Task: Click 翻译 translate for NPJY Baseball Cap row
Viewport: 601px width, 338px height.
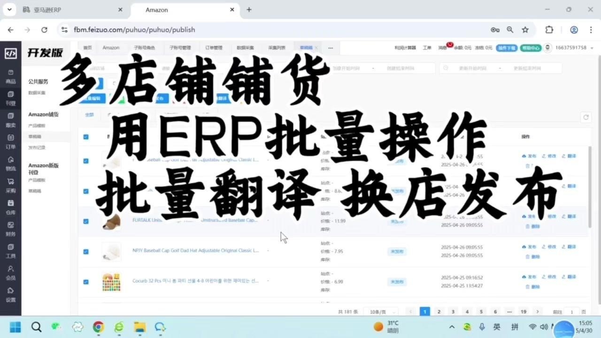Action: (x=569, y=247)
